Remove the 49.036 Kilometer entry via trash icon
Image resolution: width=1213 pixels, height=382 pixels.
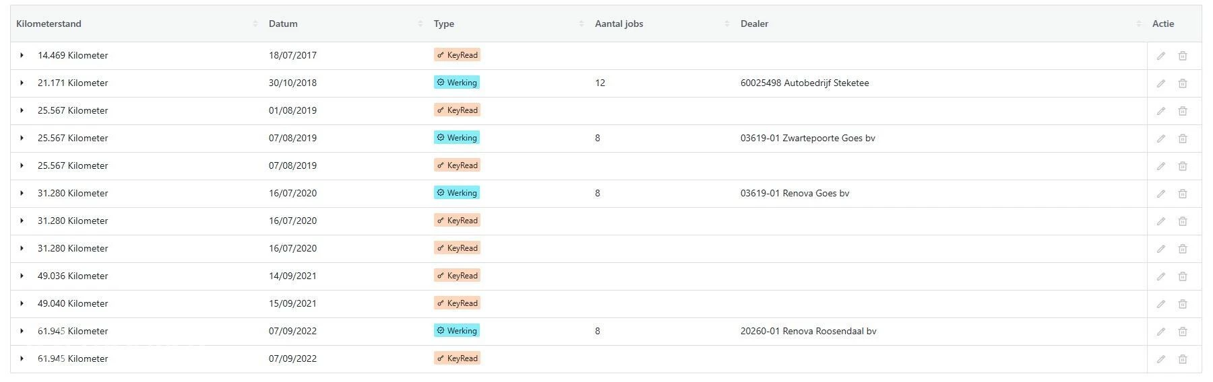click(1182, 276)
